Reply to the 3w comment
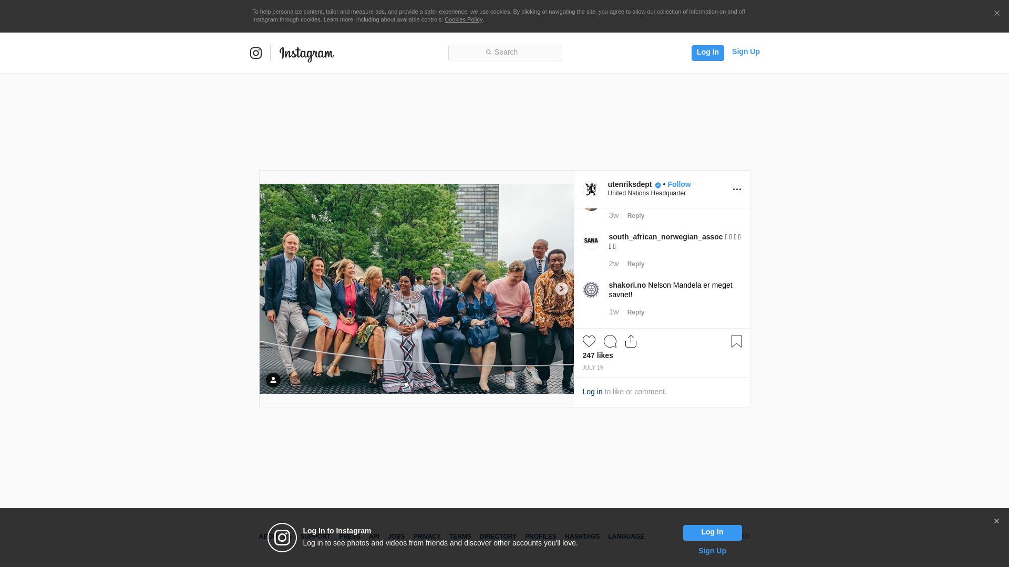 click(635, 216)
